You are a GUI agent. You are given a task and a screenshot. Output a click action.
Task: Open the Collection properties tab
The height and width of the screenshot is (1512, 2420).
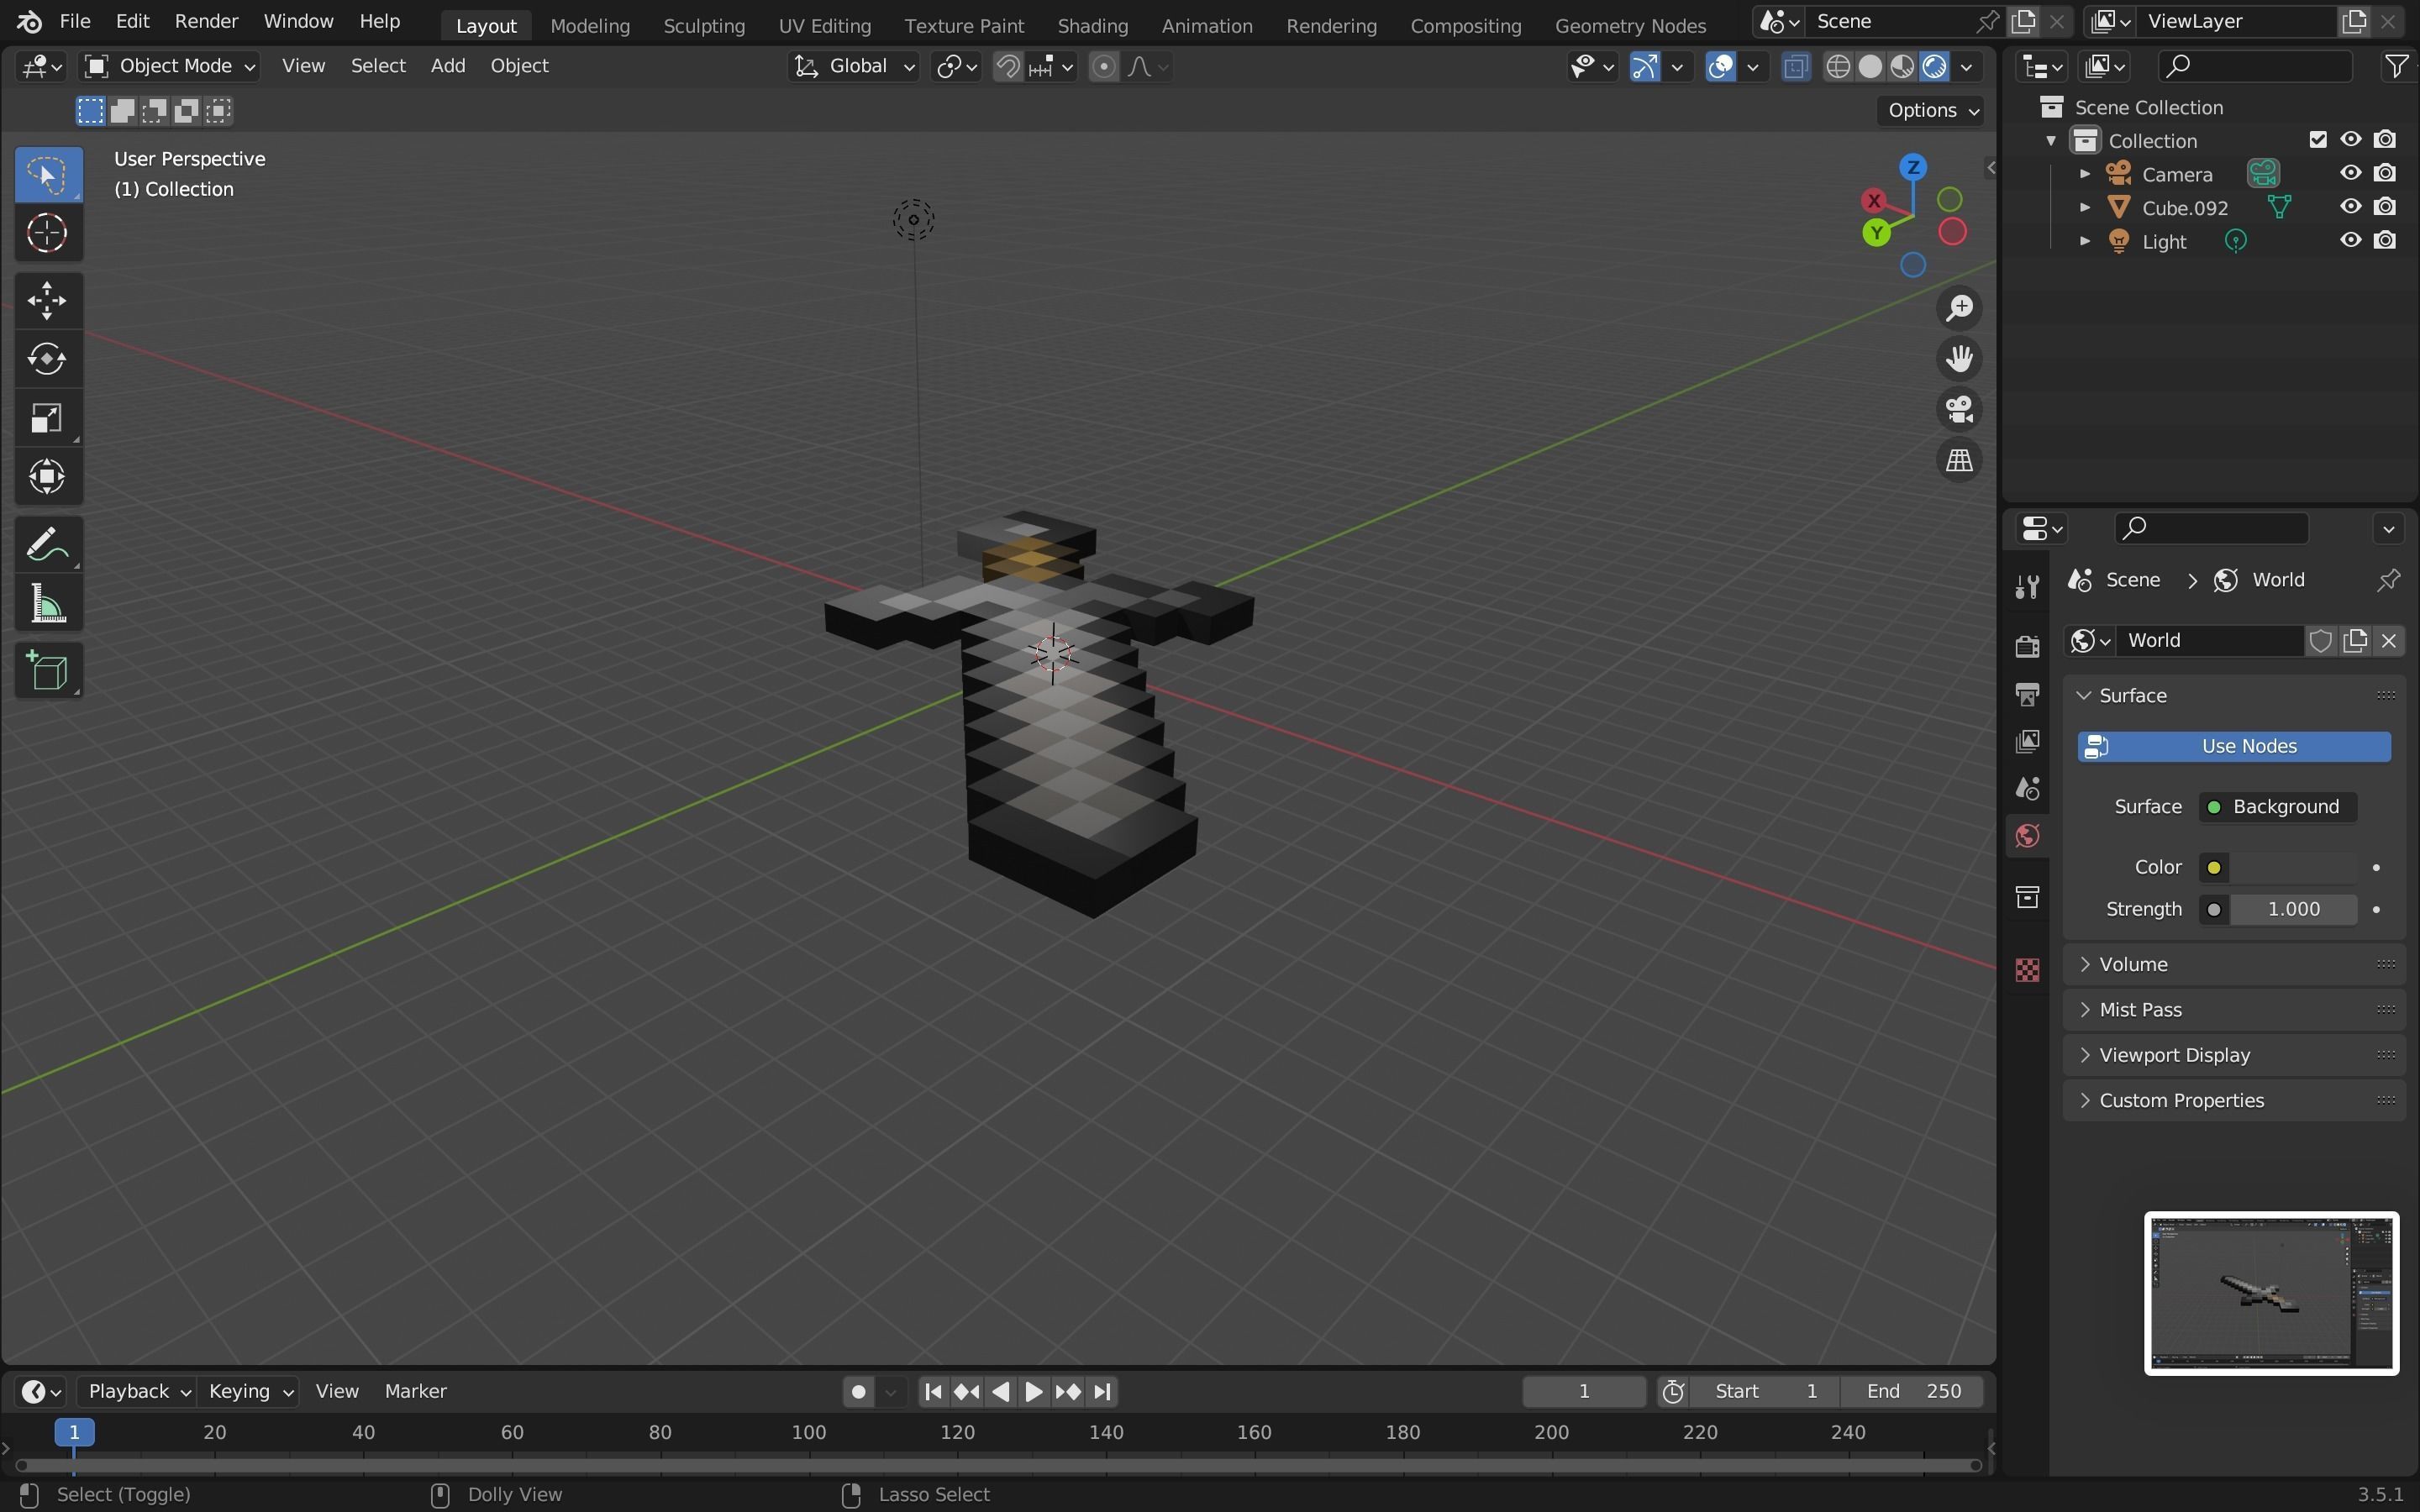coord(2027,897)
